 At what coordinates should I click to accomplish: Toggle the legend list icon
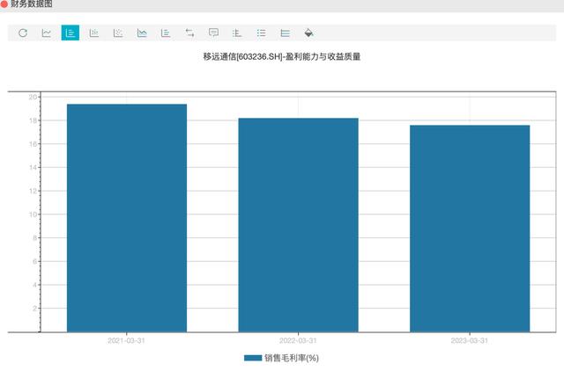pos(262,33)
